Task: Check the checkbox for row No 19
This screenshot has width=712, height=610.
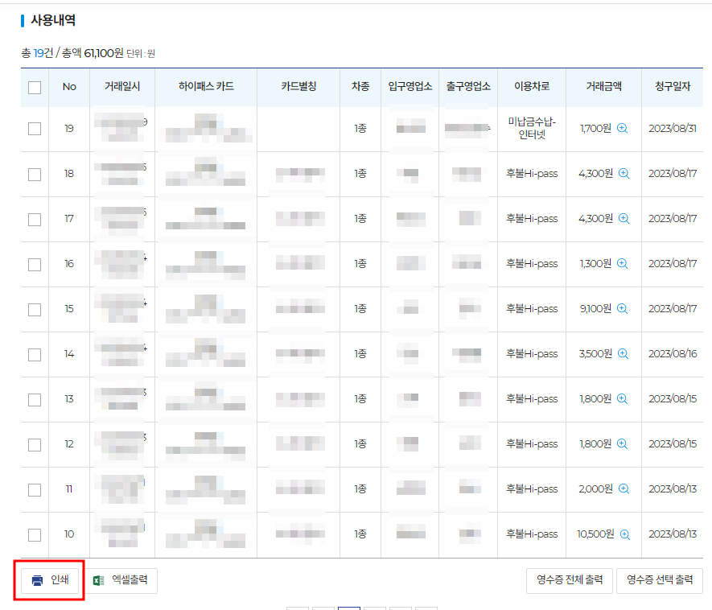Action: tap(34, 128)
